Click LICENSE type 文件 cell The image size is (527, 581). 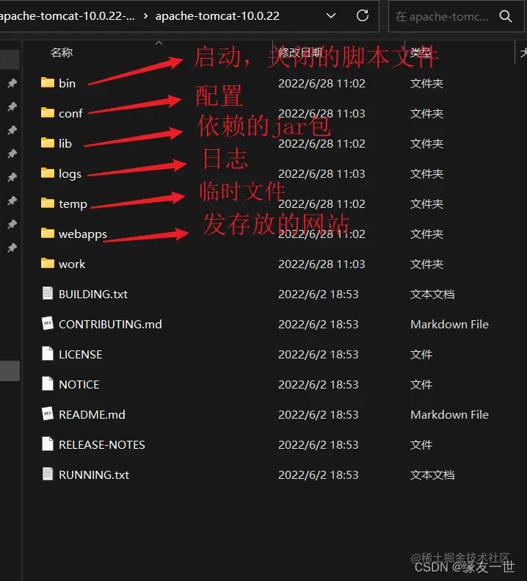point(421,355)
